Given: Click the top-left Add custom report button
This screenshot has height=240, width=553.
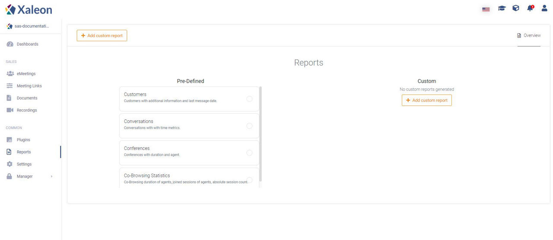Looking at the screenshot, I should click(102, 36).
